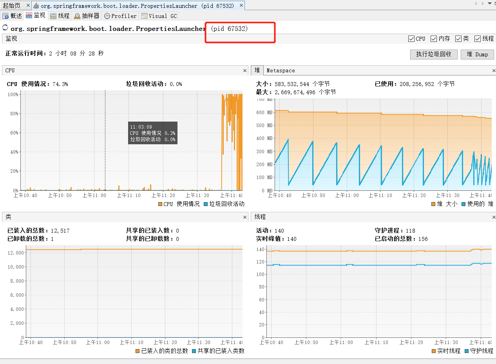Click the 共享的已装入数: 0 text
The height and width of the screenshot is (364, 496).
pos(152,231)
